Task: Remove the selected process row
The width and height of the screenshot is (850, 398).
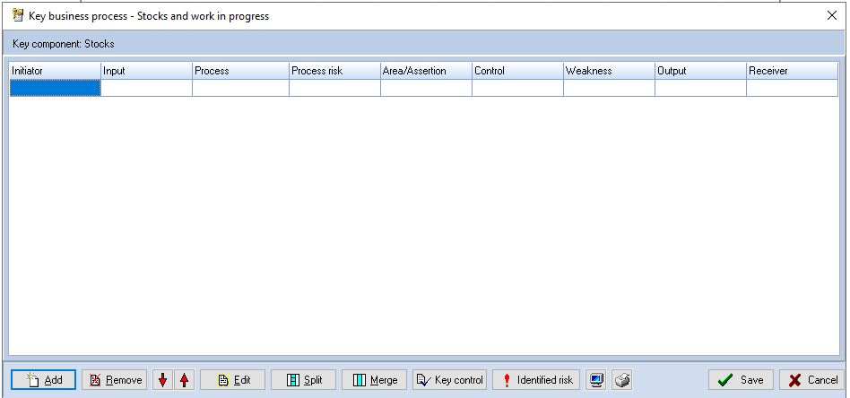Action: pyautogui.click(x=115, y=380)
